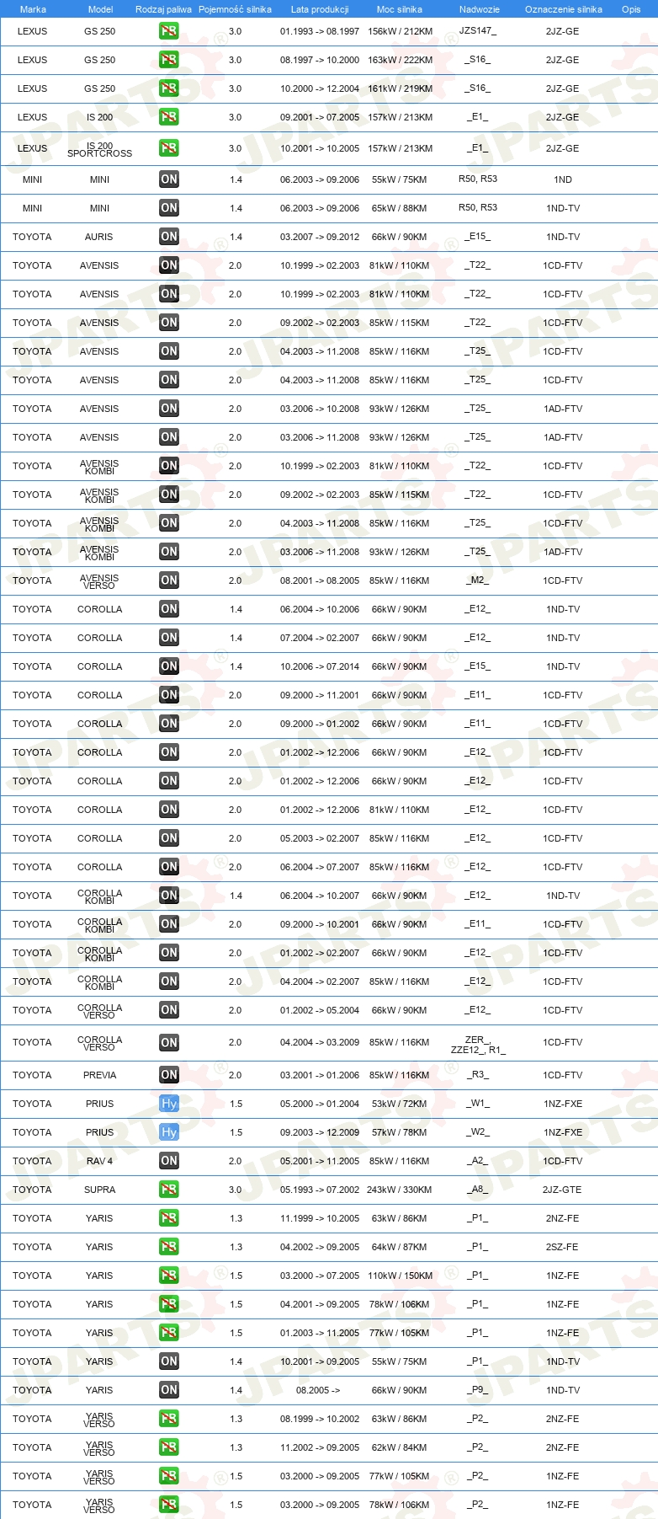
Task: Click the Rodzaj paliwa column header
Action: point(163,9)
